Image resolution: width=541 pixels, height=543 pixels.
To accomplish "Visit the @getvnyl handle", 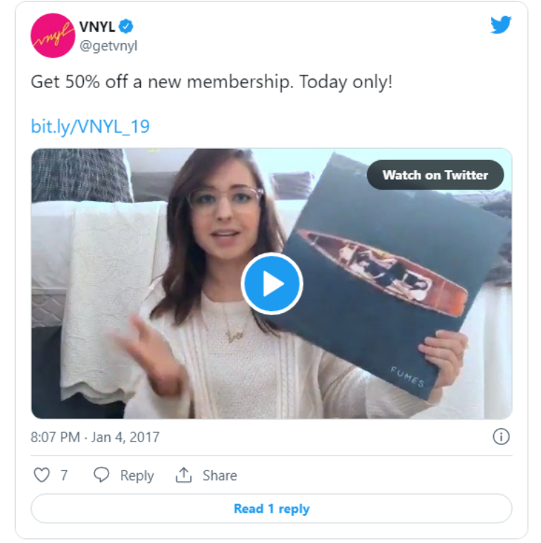I will (108, 46).
